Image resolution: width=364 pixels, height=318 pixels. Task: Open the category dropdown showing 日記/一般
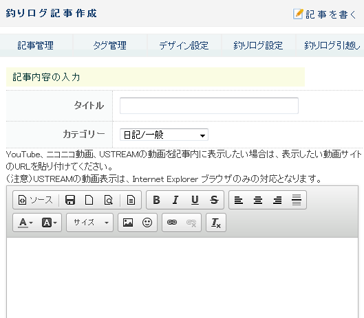(x=164, y=135)
